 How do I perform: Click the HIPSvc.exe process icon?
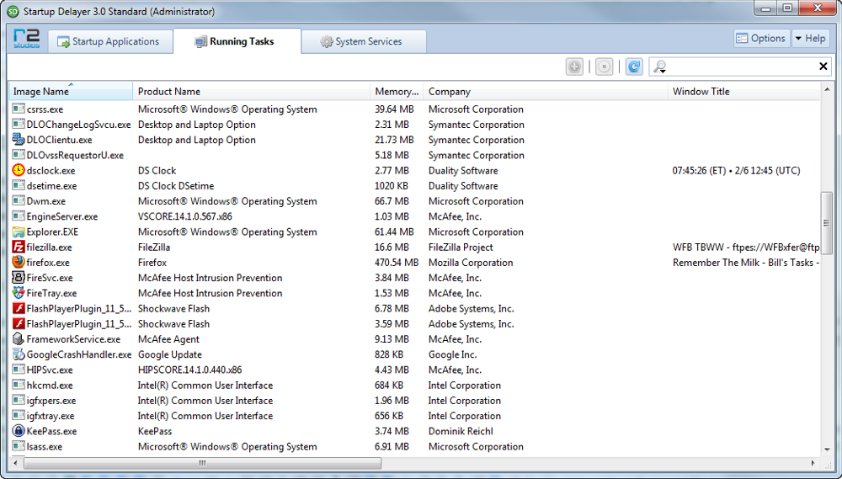[x=19, y=370]
